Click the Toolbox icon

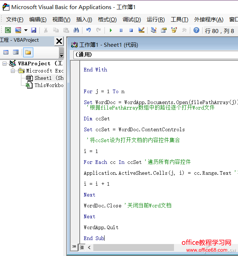point(184,30)
